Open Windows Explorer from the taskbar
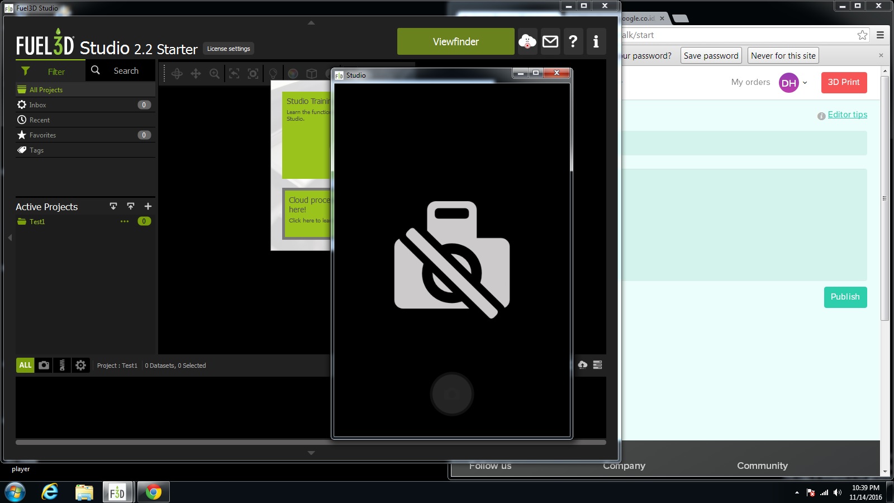This screenshot has width=894, height=503. [84, 492]
